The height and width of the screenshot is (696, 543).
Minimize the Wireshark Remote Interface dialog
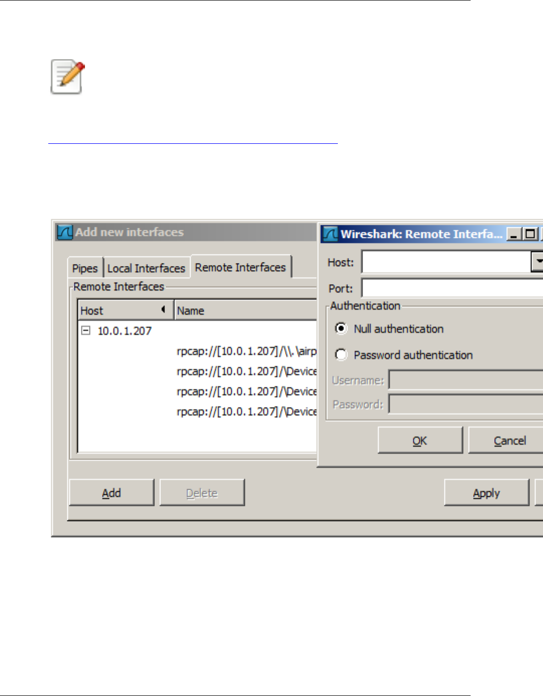coord(513,234)
